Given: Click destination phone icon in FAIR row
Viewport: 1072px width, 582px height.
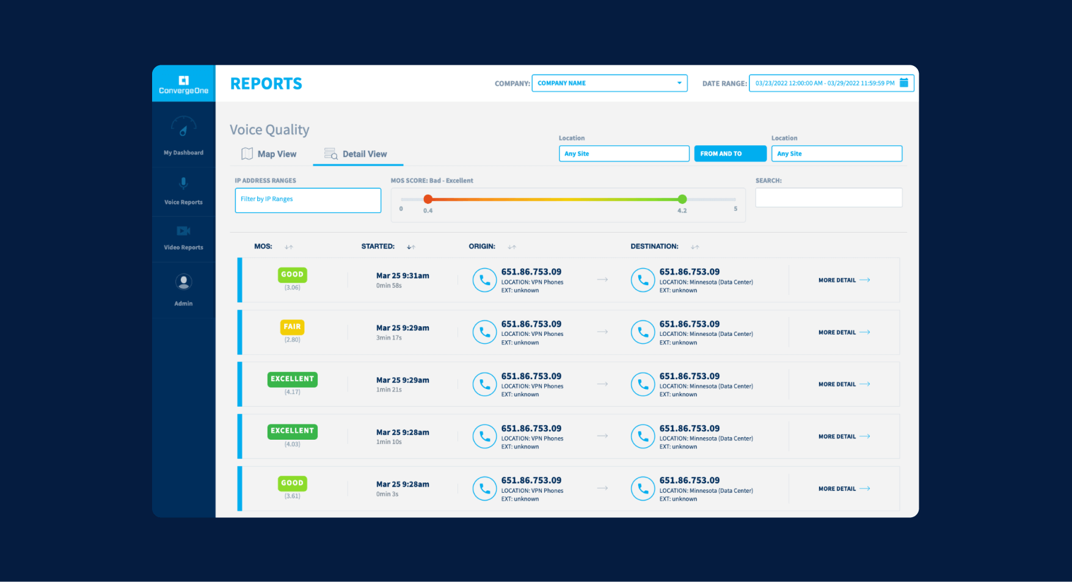Looking at the screenshot, I should 643,332.
